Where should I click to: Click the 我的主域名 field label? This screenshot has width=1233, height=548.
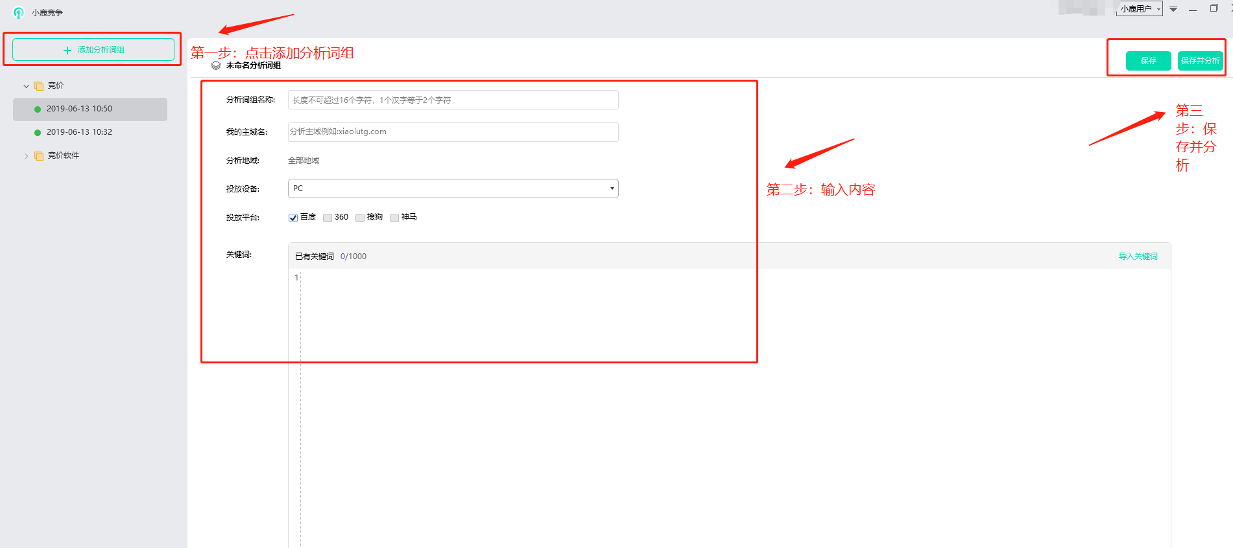pyautogui.click(x=246, y=132)
